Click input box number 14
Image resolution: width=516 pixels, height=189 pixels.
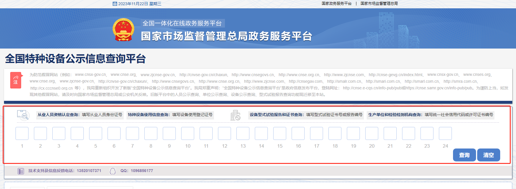tap(261, 134)
